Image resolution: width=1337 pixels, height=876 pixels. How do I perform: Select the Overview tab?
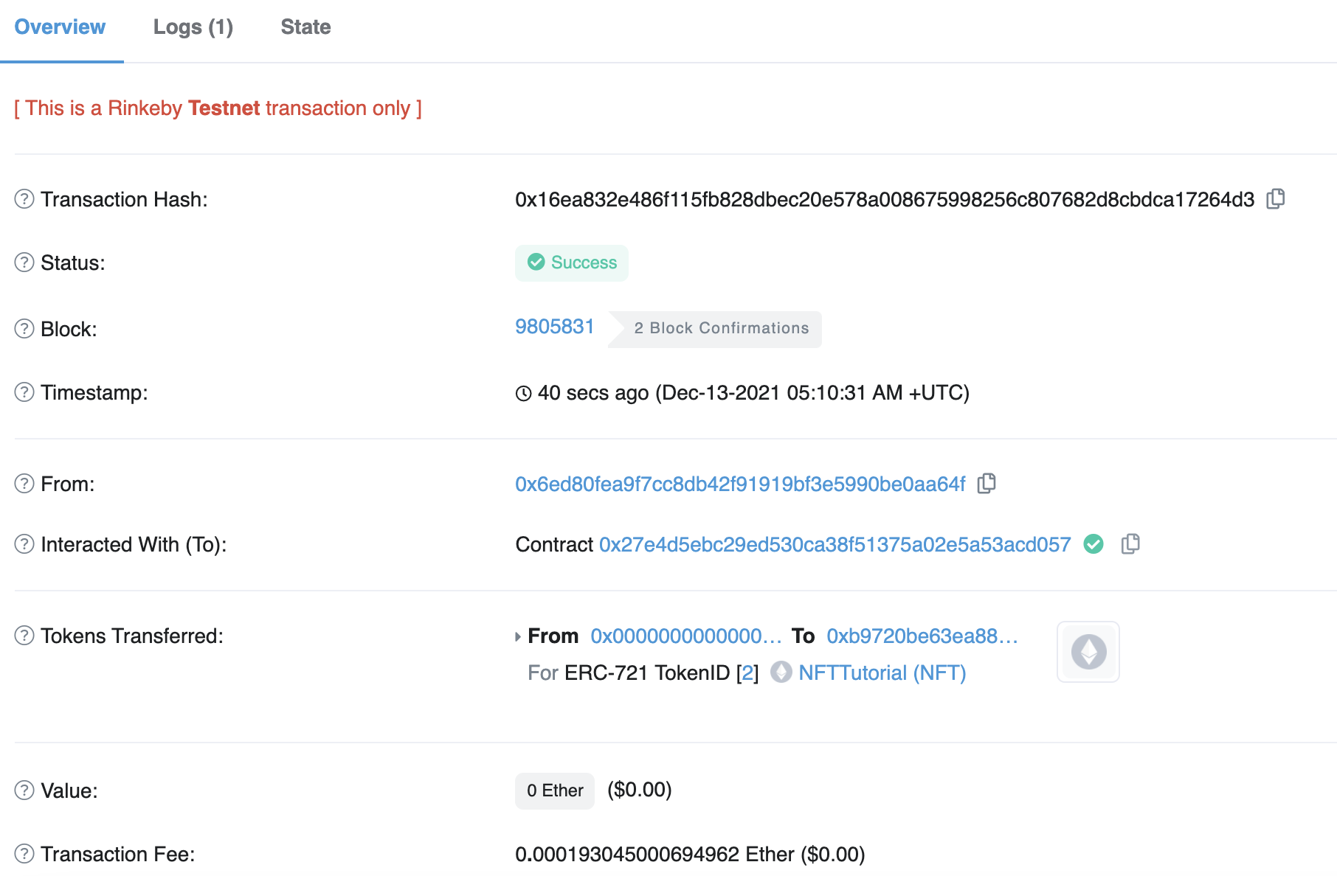pyautogui.click(x=61, y=27)
